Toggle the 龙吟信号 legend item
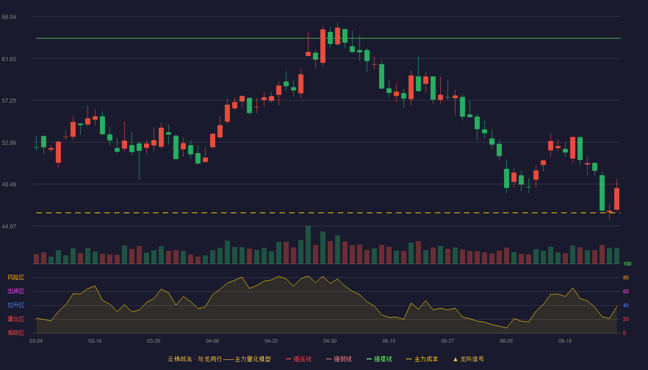648x370 pixels. [468, 359]
